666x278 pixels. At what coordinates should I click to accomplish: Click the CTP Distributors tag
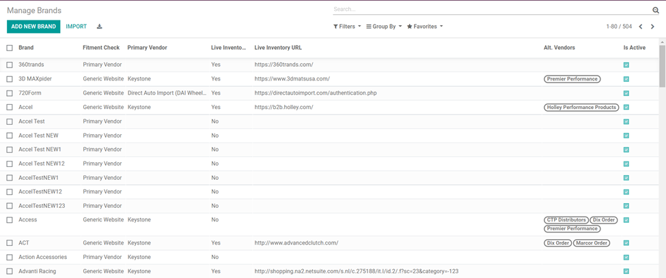pyautogui.click(x=566, y=220)
